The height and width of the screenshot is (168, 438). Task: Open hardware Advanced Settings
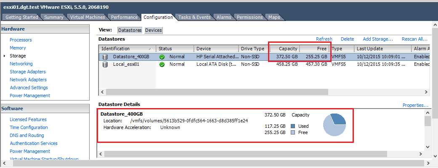[29, 87]
